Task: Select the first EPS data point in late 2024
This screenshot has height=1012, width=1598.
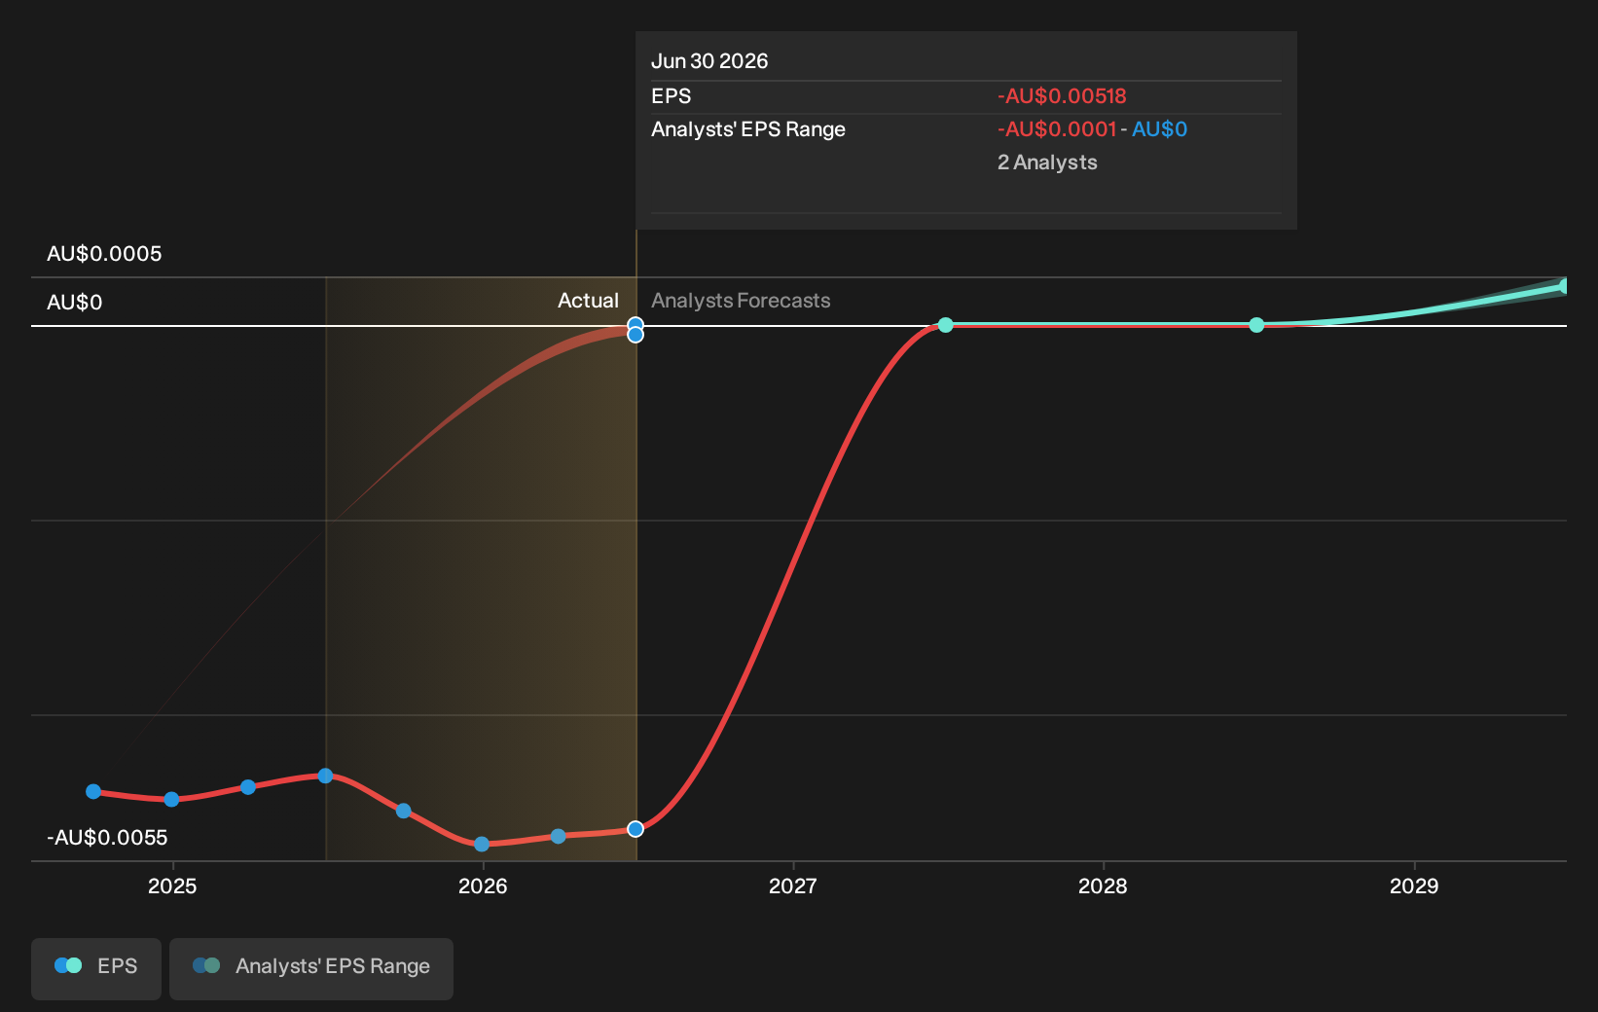Action: pos(93,792)
